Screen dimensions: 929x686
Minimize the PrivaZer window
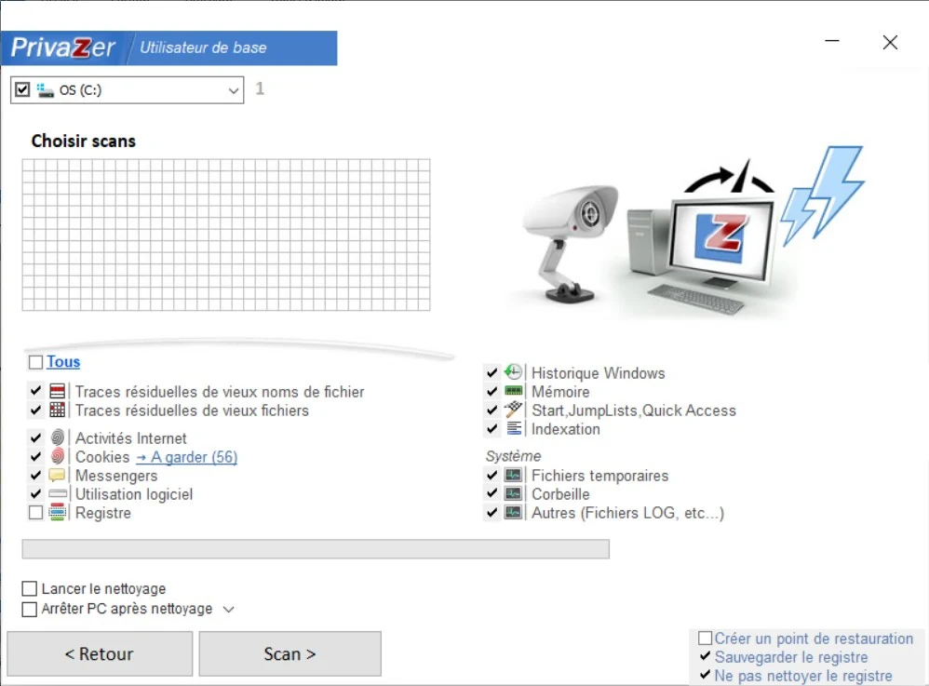pyautogui.click(x=832, y=41)
